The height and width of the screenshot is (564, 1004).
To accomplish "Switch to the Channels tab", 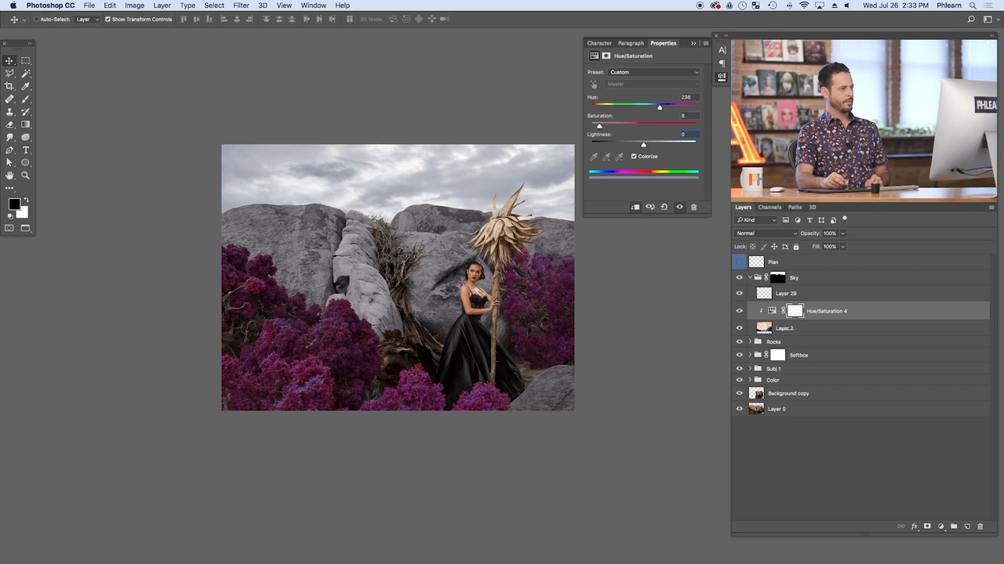I will pos(769,208).
